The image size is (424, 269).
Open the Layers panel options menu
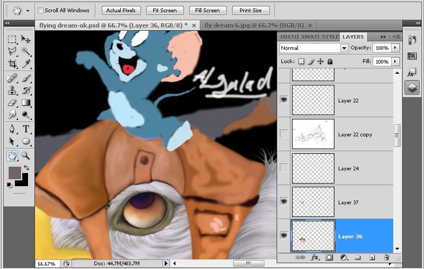pyautogui.click(x=396, y=37)
